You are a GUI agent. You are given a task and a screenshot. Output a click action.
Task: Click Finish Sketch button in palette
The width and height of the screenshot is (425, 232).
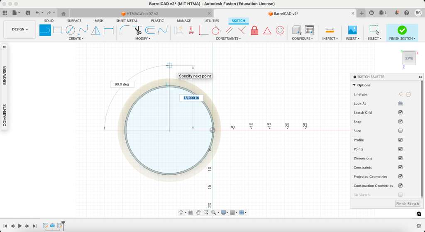tap(407, 204)
